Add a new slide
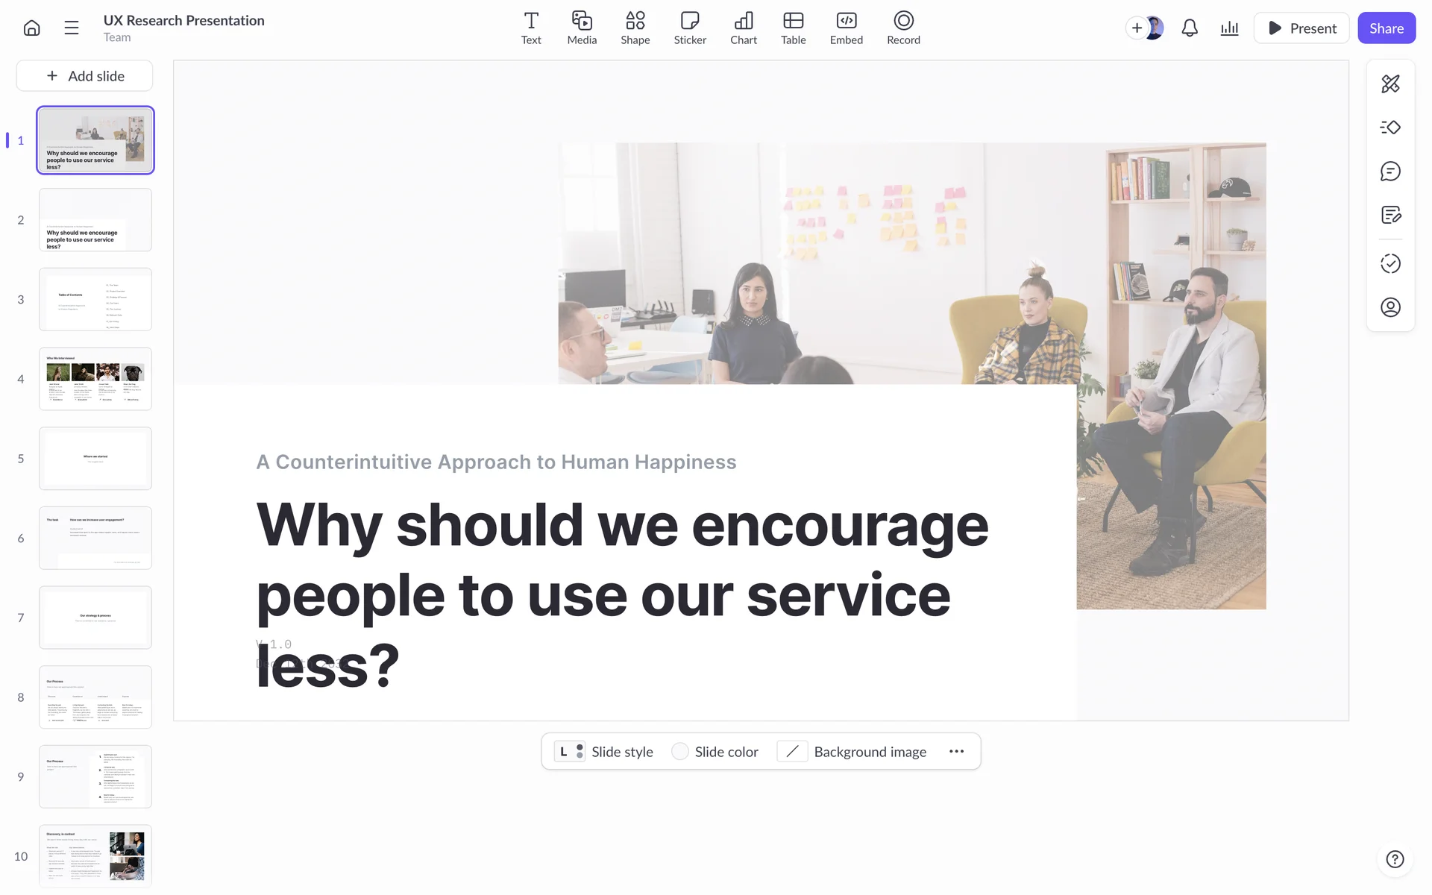The height and width of the screenshot is (895, 1432). (x=85, y=76)
